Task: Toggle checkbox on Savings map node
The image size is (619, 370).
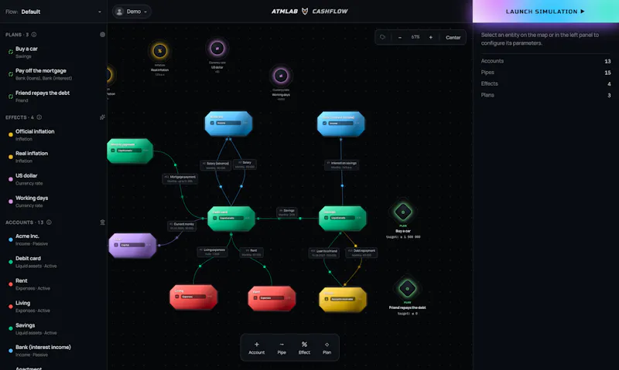Action: [326, 218]
